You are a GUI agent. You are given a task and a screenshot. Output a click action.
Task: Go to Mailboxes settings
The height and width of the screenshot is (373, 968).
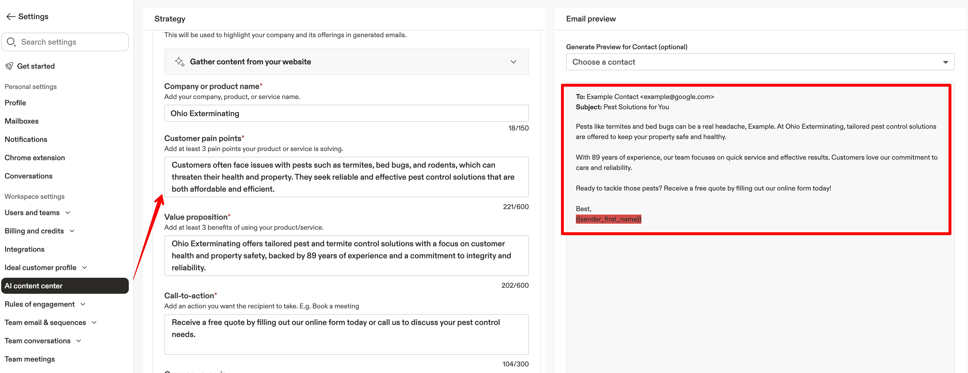tap(21, 121)
